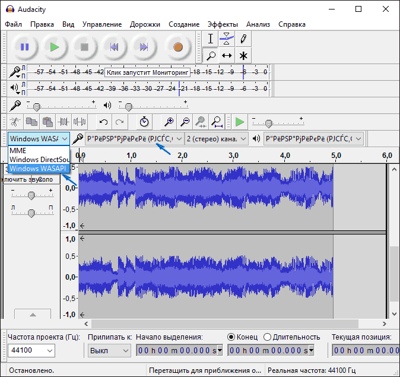
Task: Click the Stop playback button
Action: click(84, 46)
